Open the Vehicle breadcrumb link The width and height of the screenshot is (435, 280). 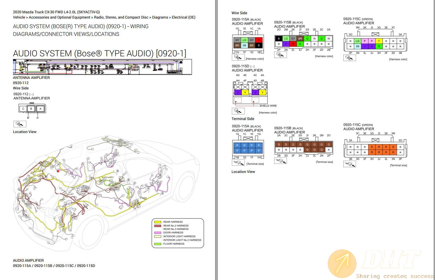click(x=19, y=17)
